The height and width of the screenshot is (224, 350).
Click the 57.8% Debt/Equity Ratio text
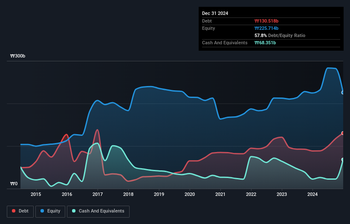(280, 35)
